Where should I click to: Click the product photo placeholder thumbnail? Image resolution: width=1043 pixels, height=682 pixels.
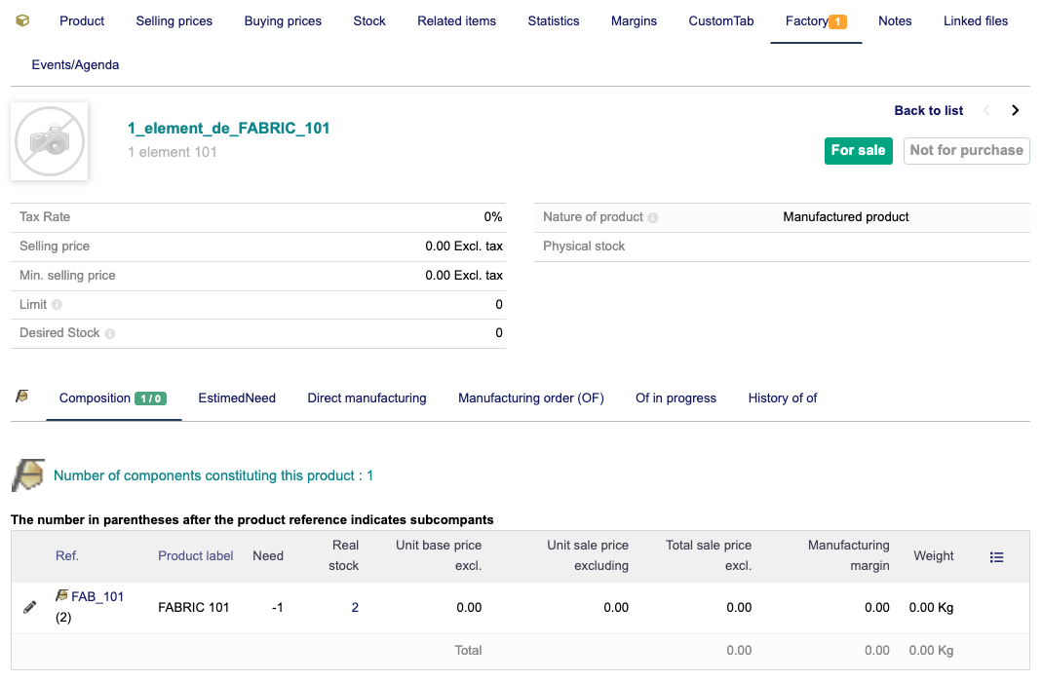point(50,141)
